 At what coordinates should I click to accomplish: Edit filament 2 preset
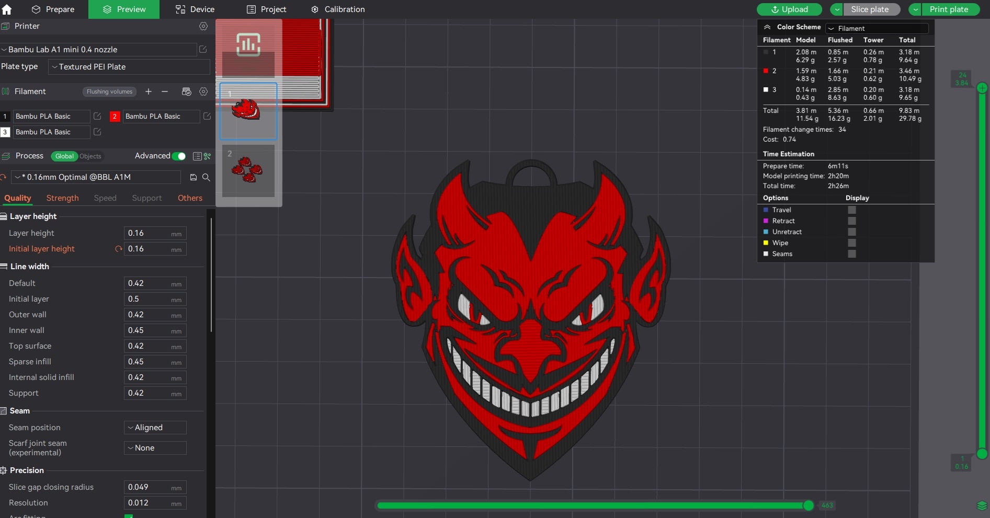coord(207,116)
